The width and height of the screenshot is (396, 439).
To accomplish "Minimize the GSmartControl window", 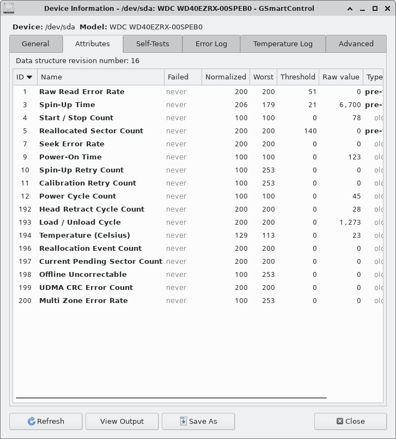I will pos(362,9).
